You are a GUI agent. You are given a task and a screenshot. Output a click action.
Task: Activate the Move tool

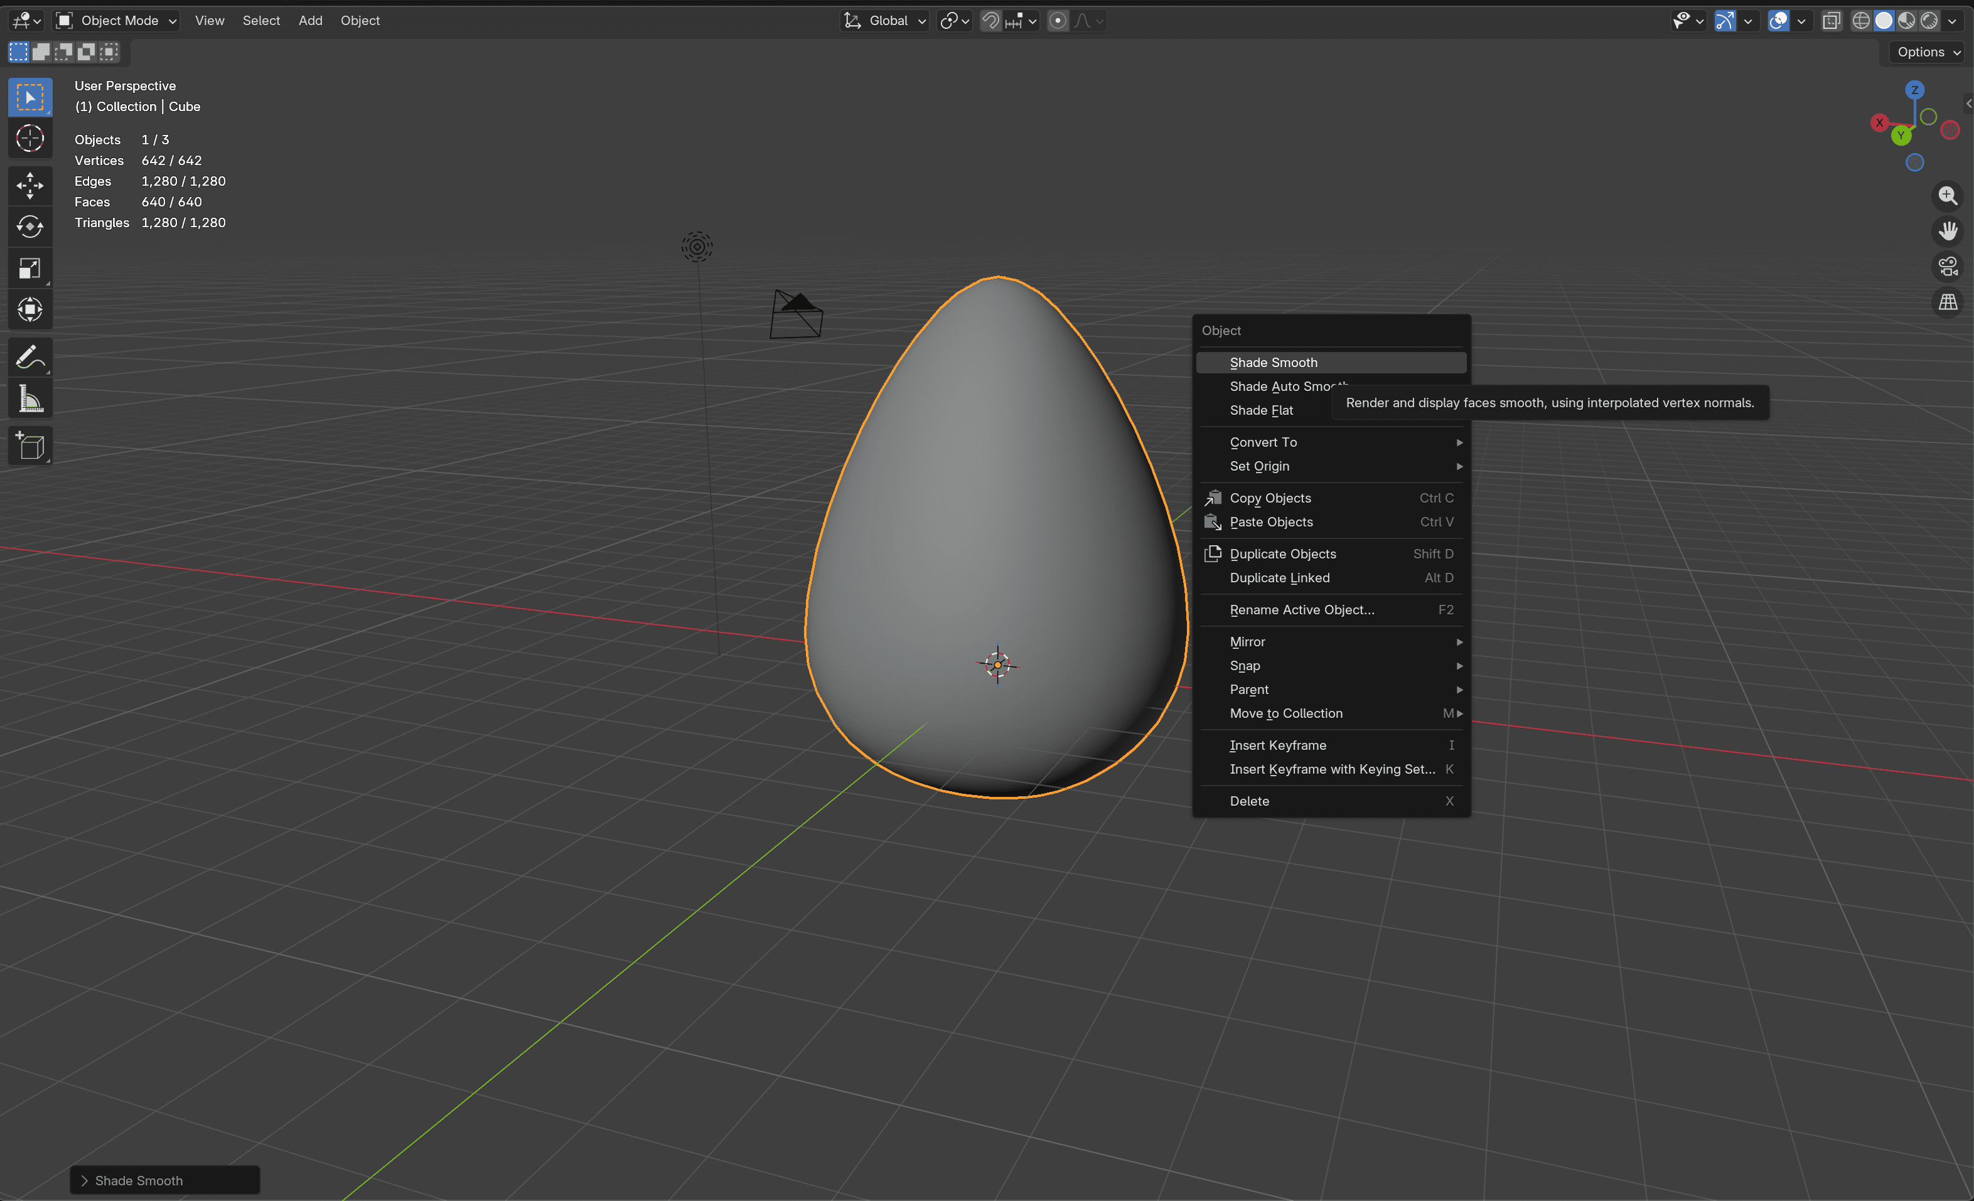31,186
